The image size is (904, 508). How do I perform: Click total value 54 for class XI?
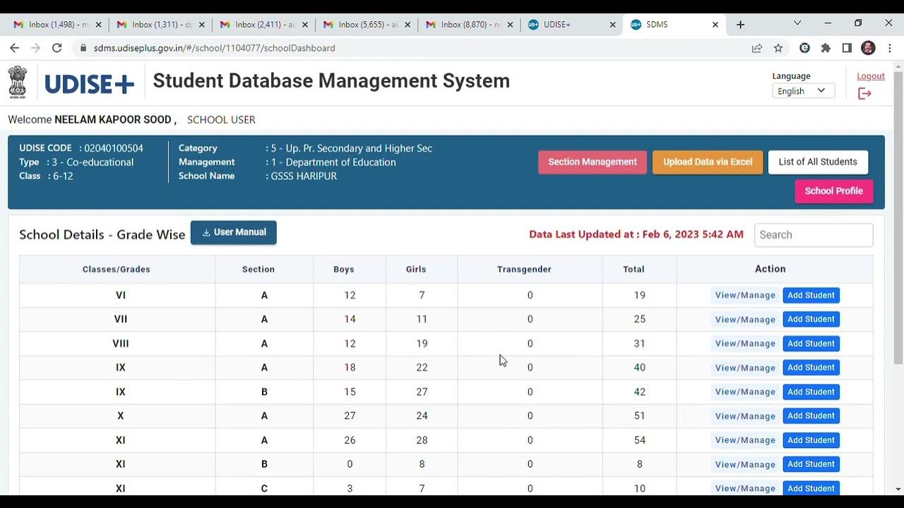pyautogui.click(x=640, y=440)
